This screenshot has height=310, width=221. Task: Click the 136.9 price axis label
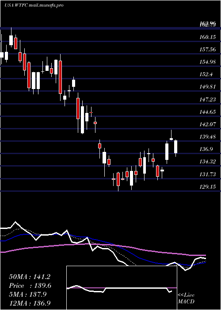206,149
